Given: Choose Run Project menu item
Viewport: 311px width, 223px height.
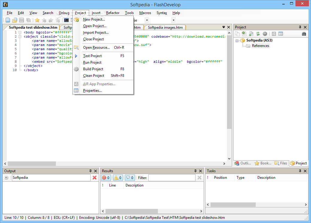Looking at the screenshot, I should pos(103,62).
